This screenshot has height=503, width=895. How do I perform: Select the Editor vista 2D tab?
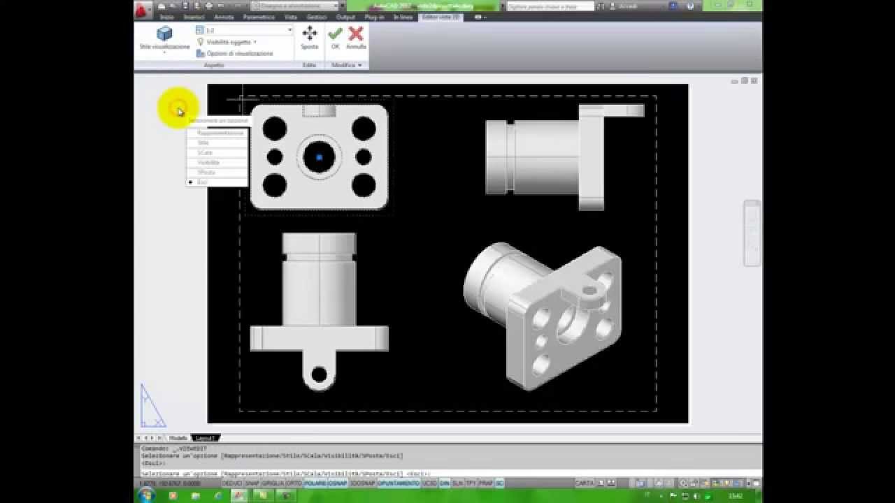tap(441, 17)
